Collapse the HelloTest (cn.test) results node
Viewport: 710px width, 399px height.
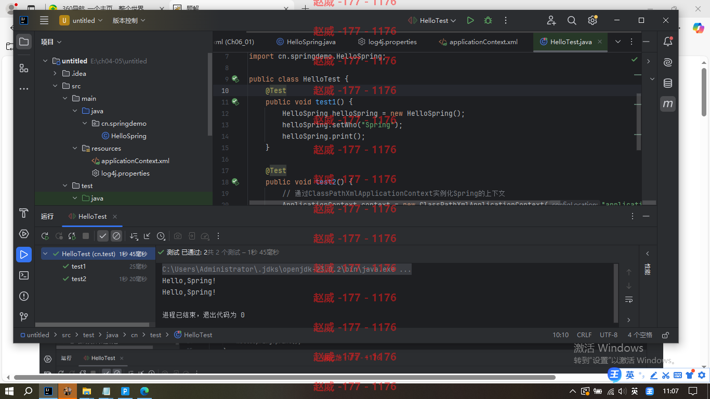[x=45, y=254]
